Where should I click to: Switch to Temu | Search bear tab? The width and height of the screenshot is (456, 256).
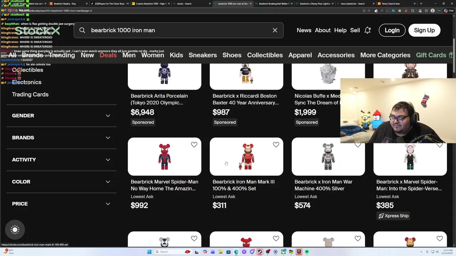(x=397, y=4)
